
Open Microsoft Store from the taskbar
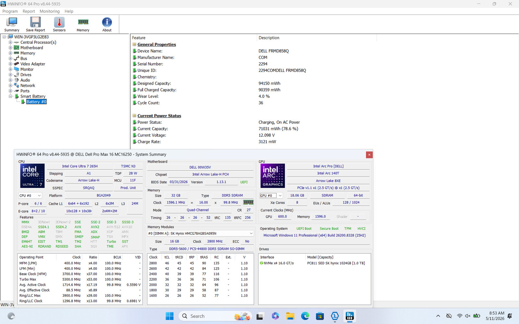[320, 316]
